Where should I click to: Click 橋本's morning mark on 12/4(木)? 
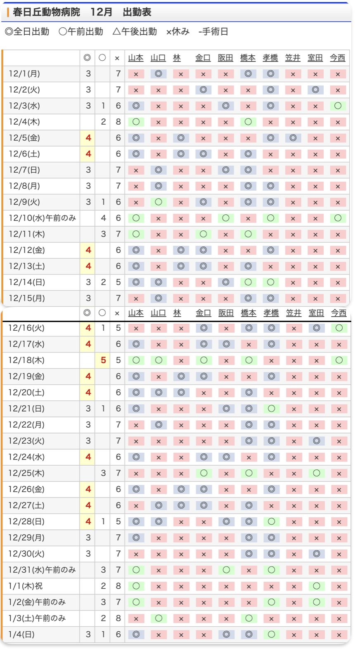248,122
